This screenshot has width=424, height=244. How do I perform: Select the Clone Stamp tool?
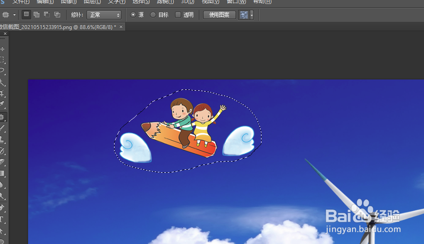2,139
